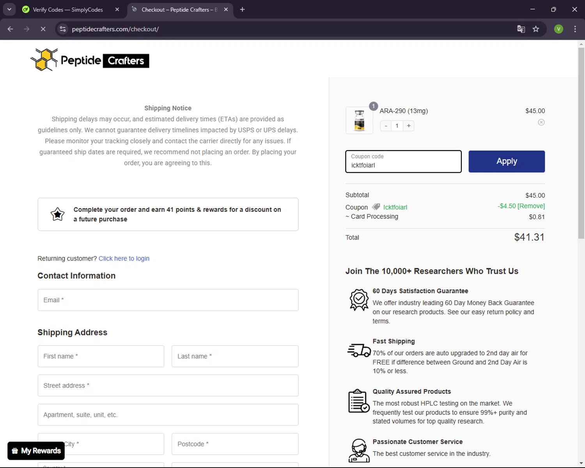The height and width of the screenshot is (468, 585).
Task: View site information icon in address bar
Action: point(63,29)
